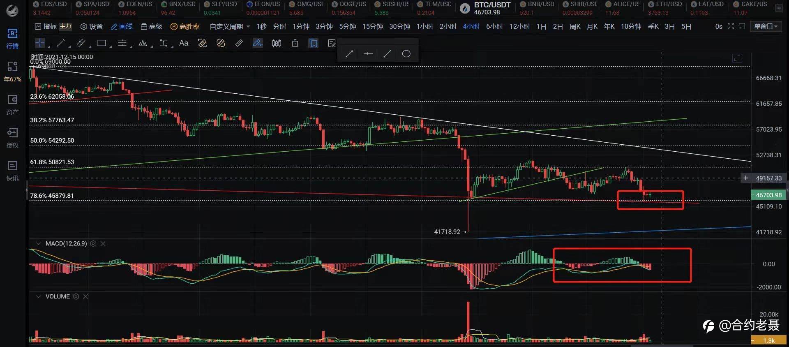The width and height of the screenshot is (789, 347).
Task: Click the small plain ruler icon
Action: click(x=239, y=43)
